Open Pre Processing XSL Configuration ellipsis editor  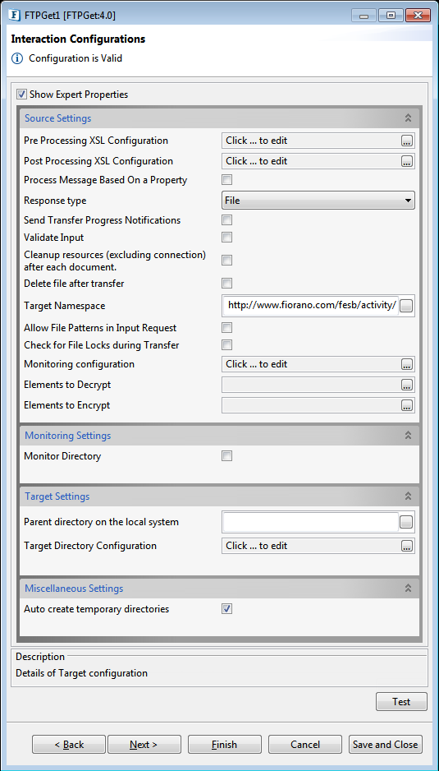pos(407,141)
